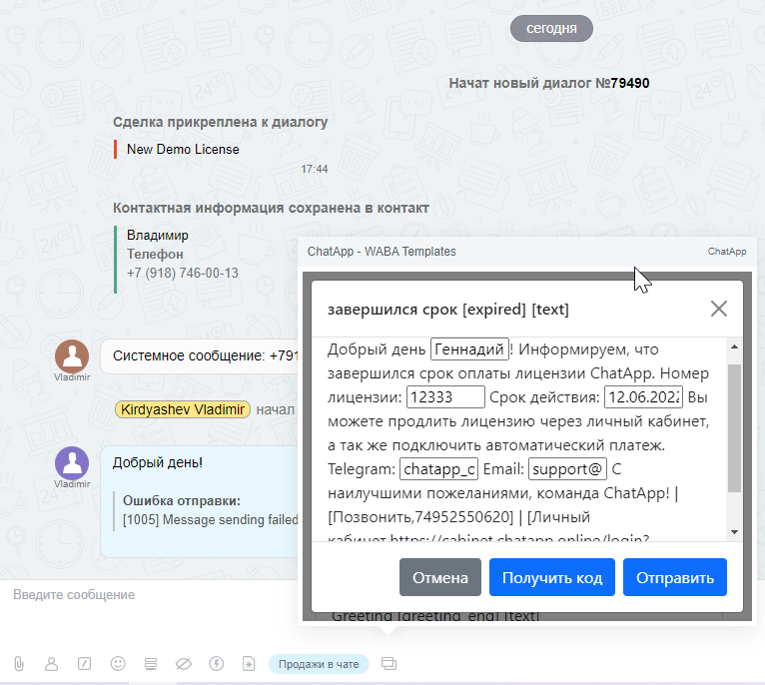Click the chat windows icon beside Продажи в чате
Viewport: 765px width, 685px height.
pos(388,664)
